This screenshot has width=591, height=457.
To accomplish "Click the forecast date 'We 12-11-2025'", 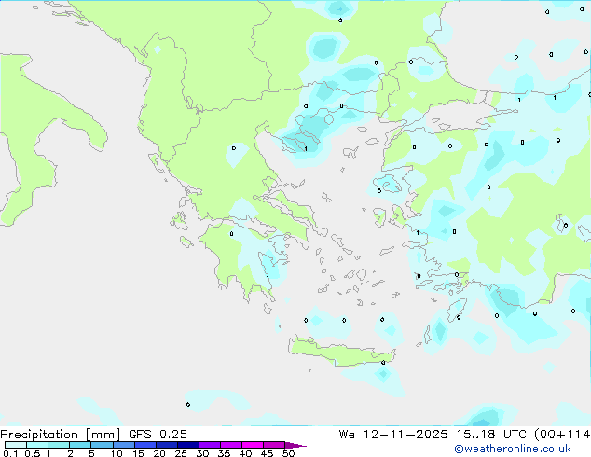I will 393,435.
